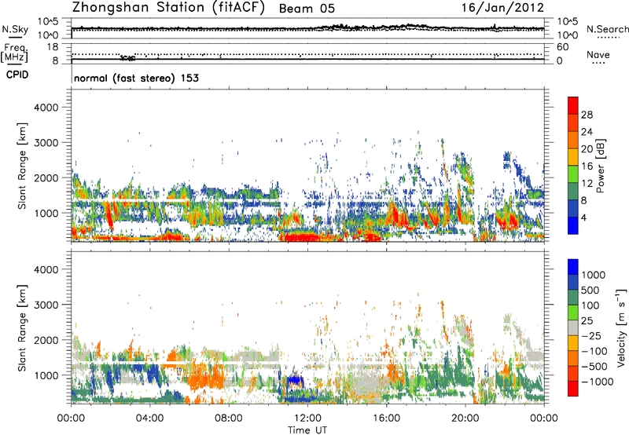Click 'Slant Range [km]' label of power panel
Screen dimensions: 629x435
[22, 166]
